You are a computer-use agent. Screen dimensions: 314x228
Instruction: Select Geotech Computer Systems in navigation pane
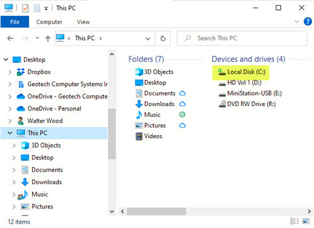pyautogui.click(x=67, y=84)
